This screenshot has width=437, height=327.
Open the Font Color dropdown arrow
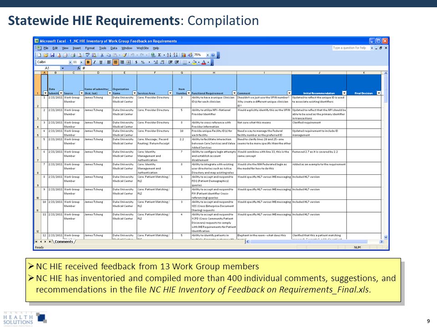[208, 62]
